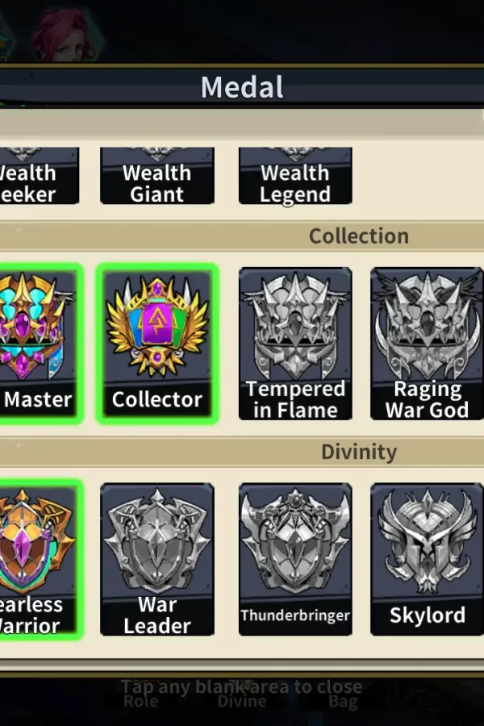The height and width of the screenshot is (726, 484).
Task: Open the Bag tab at bottom
Action: pos(343,702)
